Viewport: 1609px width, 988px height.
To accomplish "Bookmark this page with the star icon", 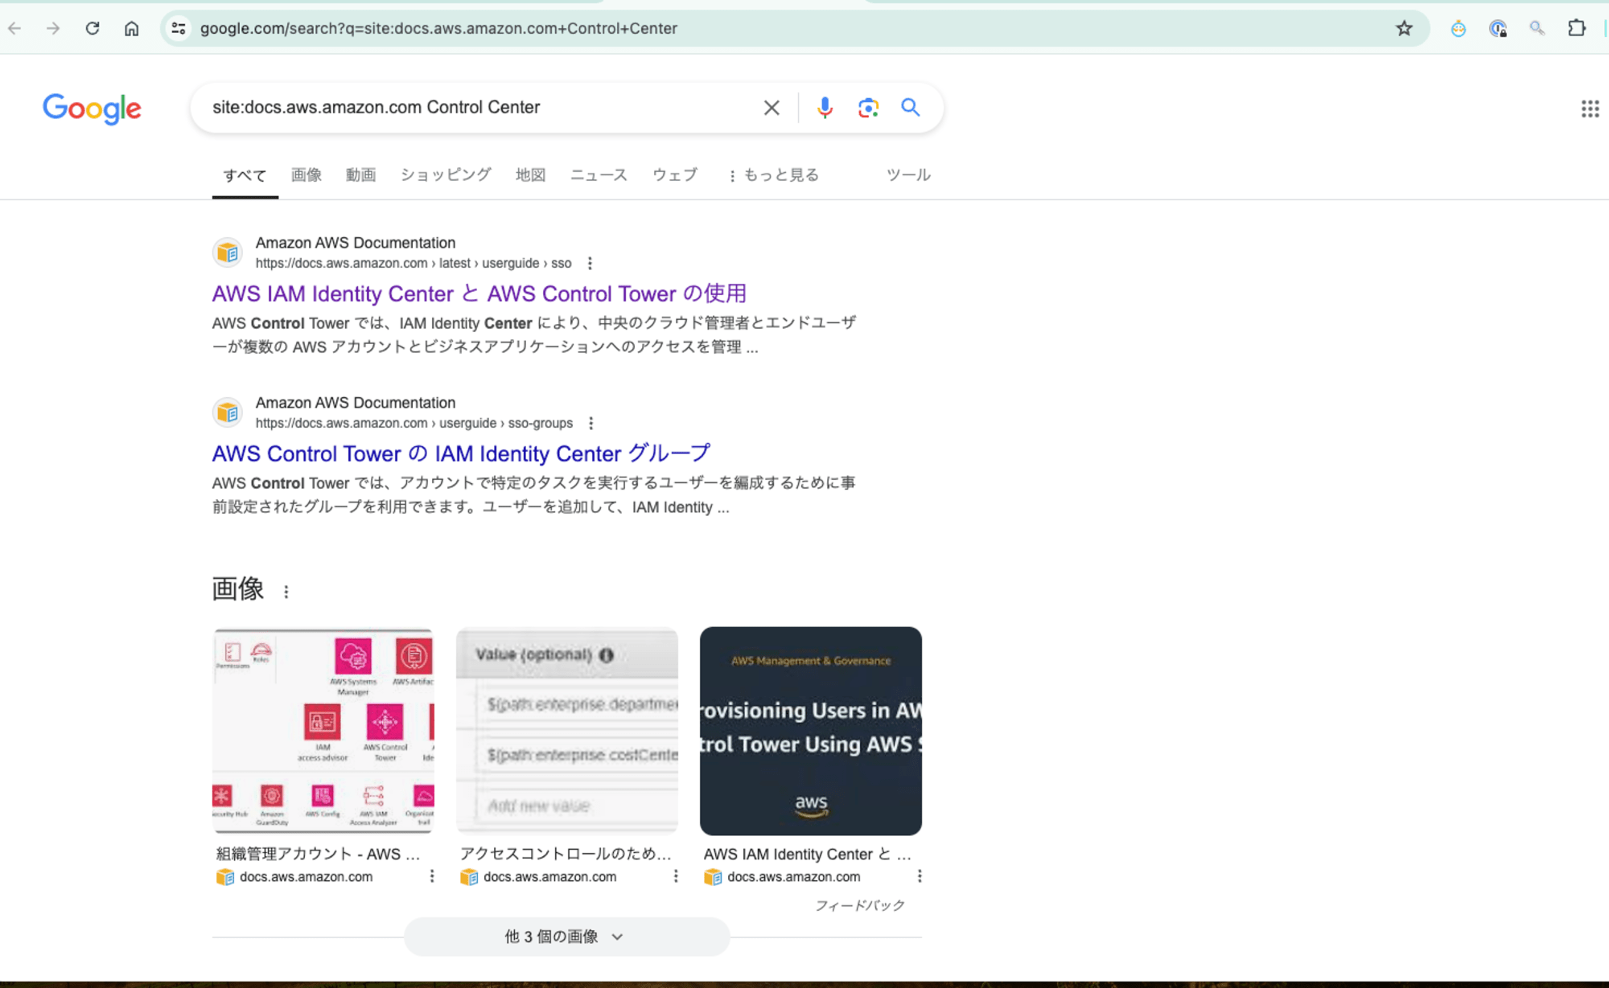I will click(1404, 29).
